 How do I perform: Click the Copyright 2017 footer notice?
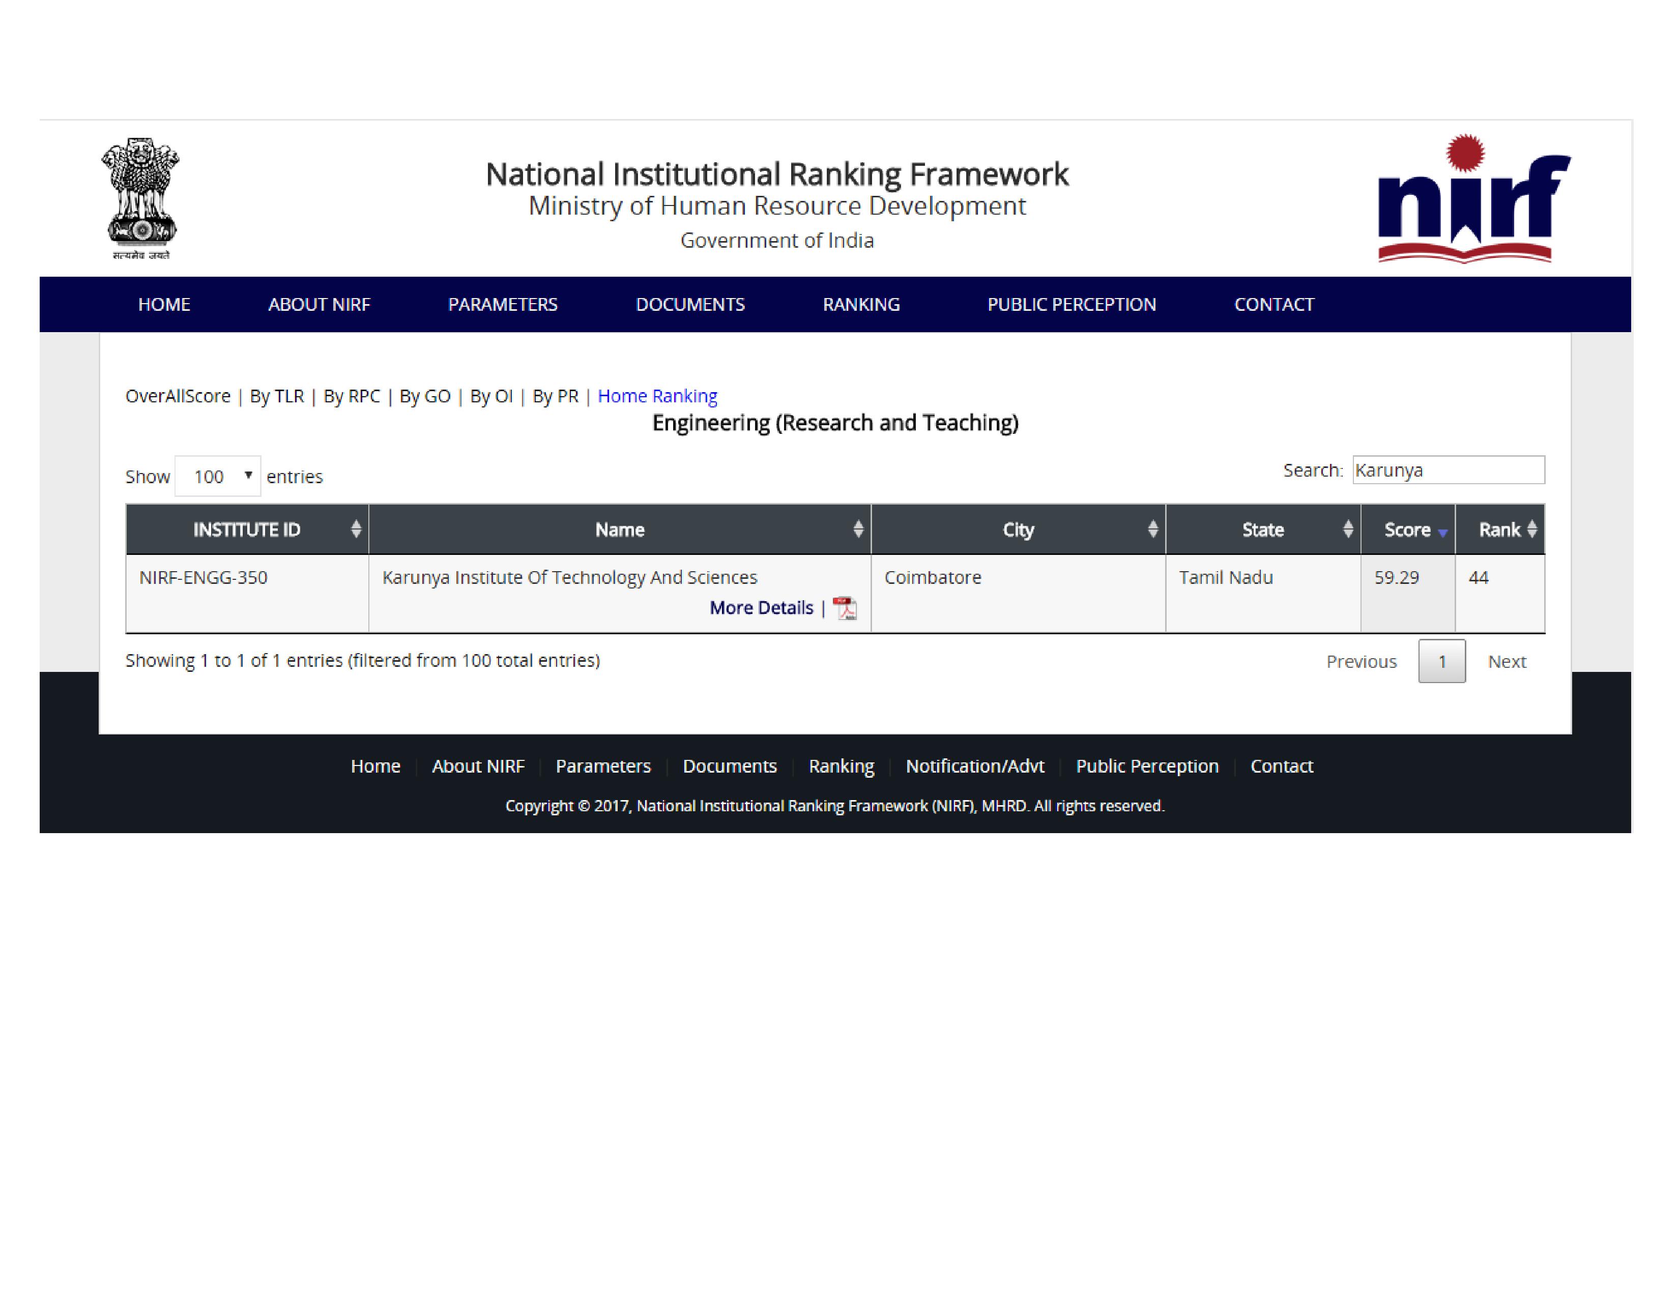click(x=835, y=805)
